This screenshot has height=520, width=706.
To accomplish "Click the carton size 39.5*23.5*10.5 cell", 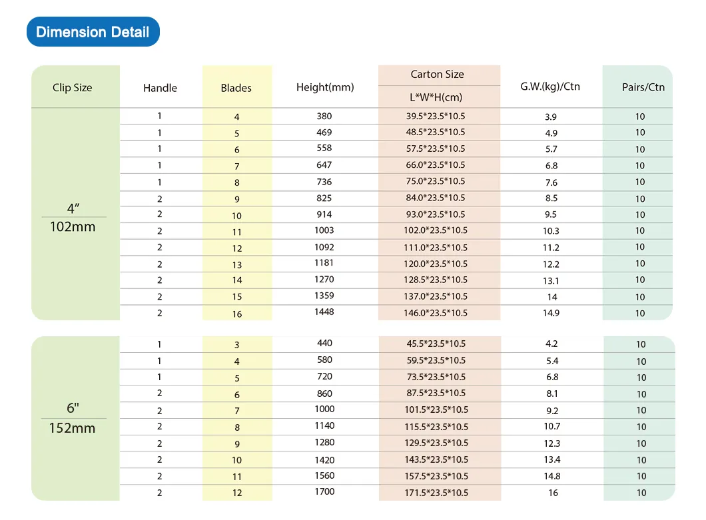I will pos(438,116).
